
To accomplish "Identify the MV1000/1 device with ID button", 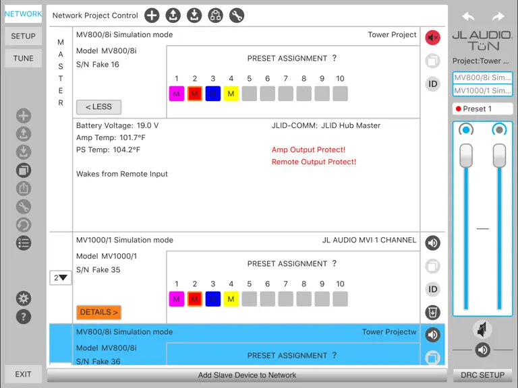I will [x=432, y=290].
